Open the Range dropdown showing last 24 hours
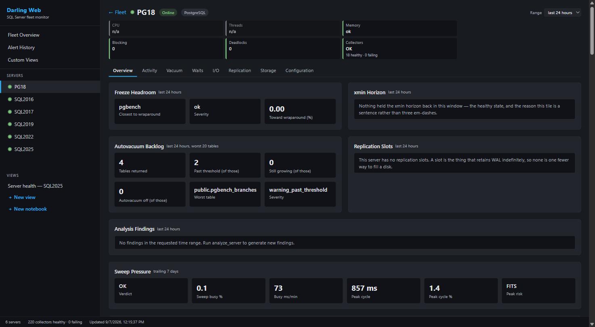The image size is (595, 327). point(562,12)
